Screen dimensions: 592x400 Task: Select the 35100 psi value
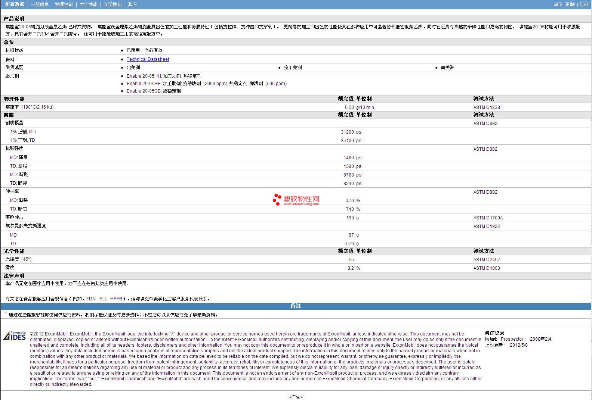(352, 141)
